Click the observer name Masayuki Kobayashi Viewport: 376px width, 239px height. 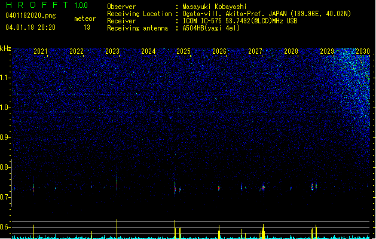coord(214,7)
